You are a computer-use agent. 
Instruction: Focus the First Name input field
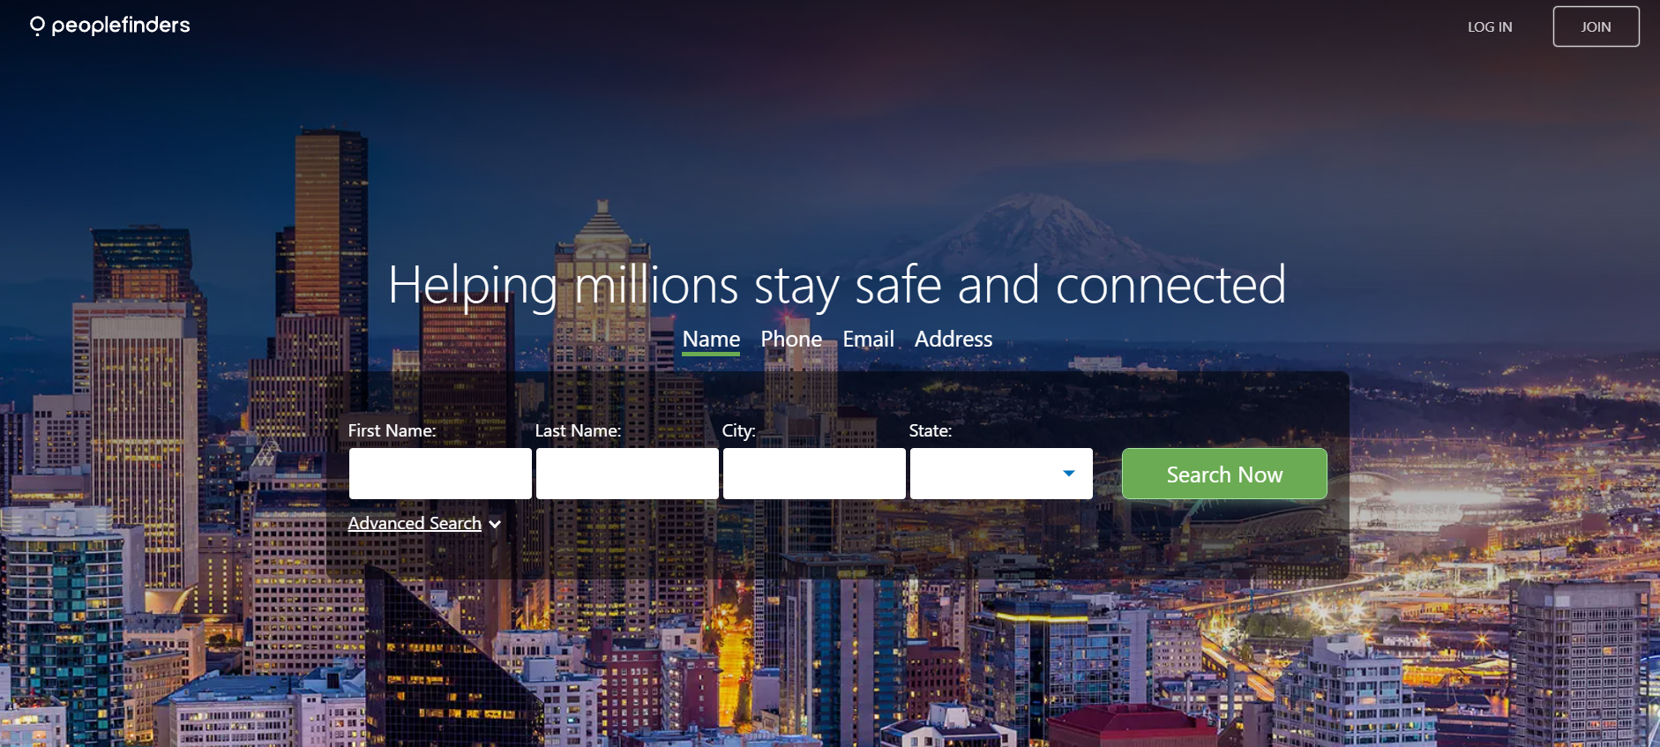pos(440,474)
